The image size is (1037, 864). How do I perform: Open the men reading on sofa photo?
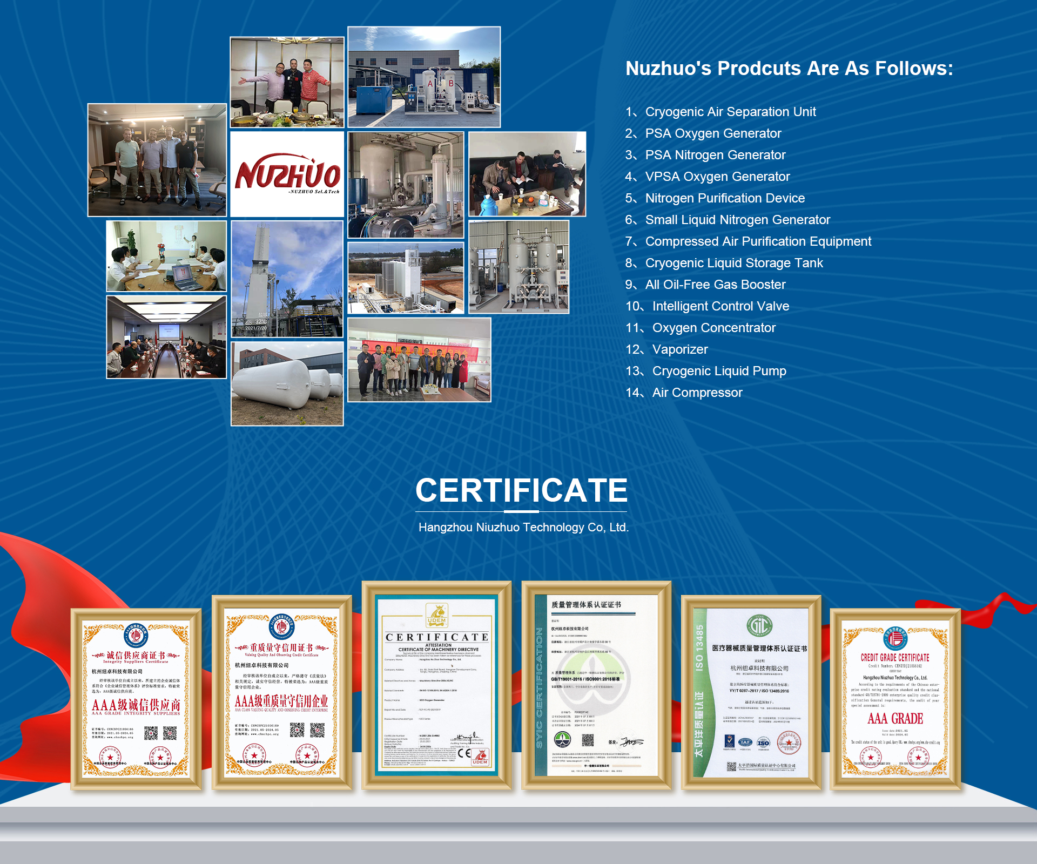tap(527, 174)
